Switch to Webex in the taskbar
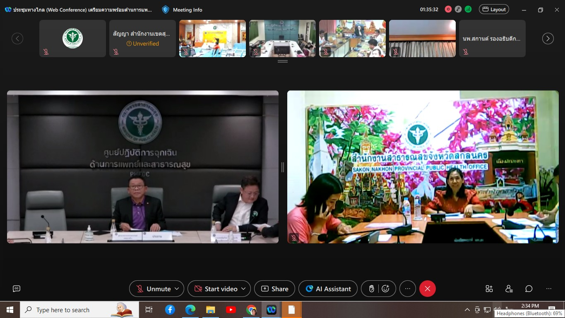 (x=272, y=310)
